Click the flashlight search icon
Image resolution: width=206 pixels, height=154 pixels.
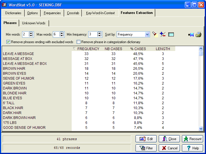pyautogui.click(x=155, y=34)
